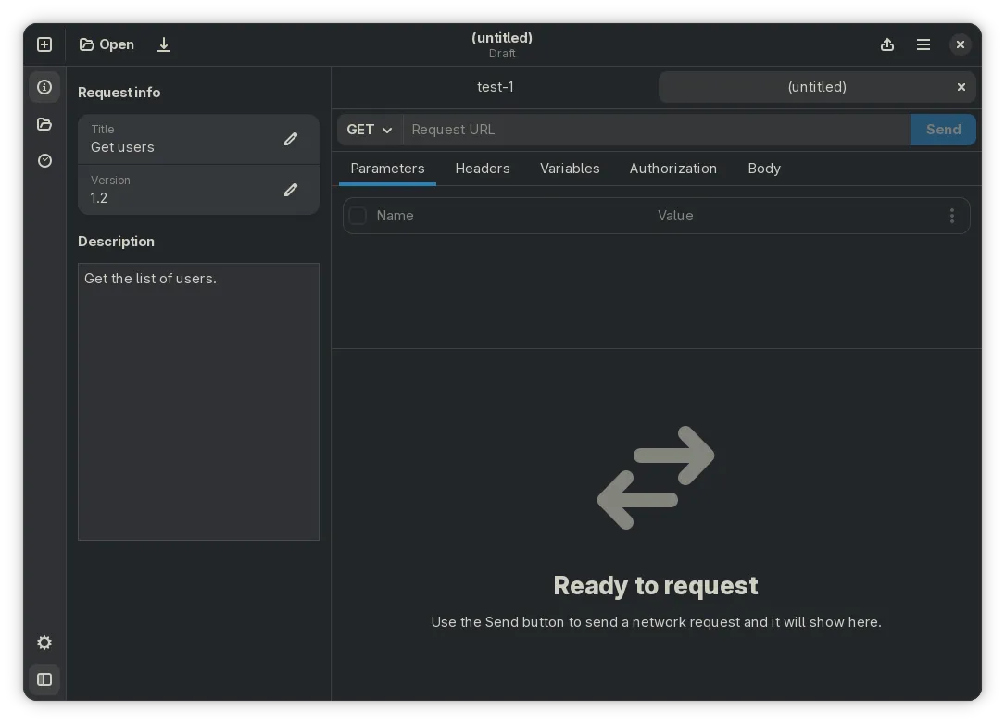Open the parameter row options kebab menu
The image size is (1005, 724).
point(952,216)
